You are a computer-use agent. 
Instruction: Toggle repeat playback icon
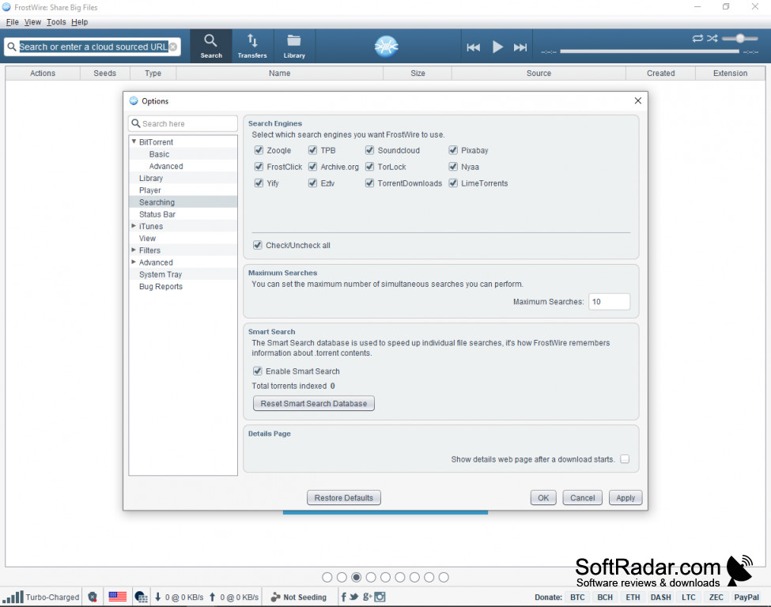697,39
